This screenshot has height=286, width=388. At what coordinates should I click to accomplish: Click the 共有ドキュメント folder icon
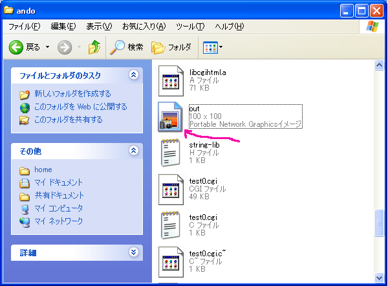pos(25,196)
